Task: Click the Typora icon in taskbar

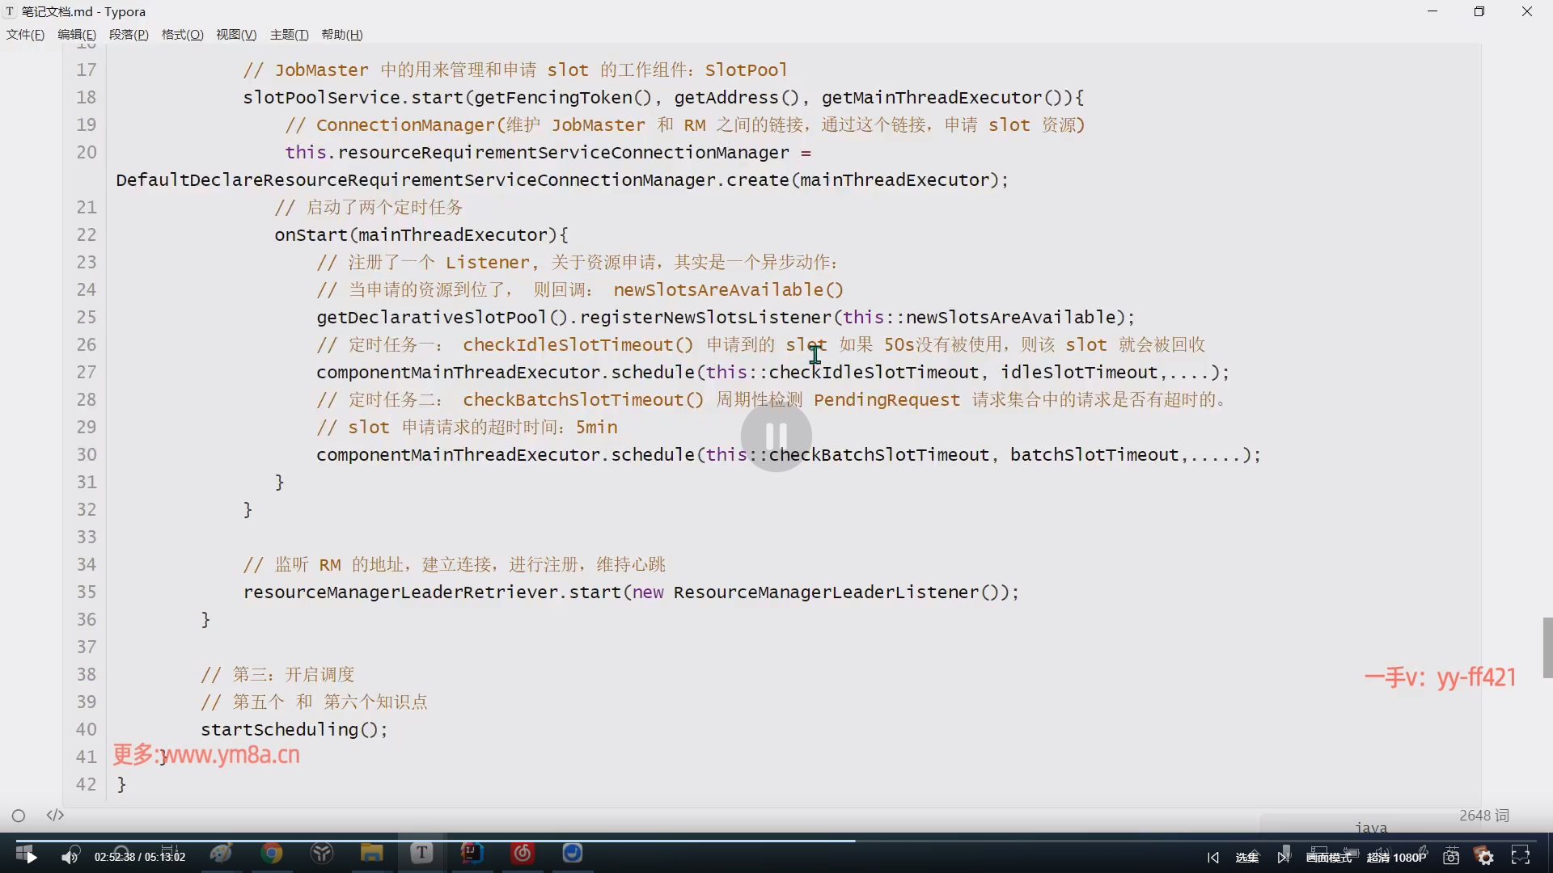Action: [421, 853]
